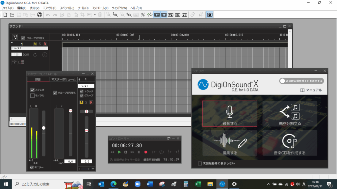Toggle the Track checkbox in mixer
The image size is (337, 189).
(x=82, y=91)
